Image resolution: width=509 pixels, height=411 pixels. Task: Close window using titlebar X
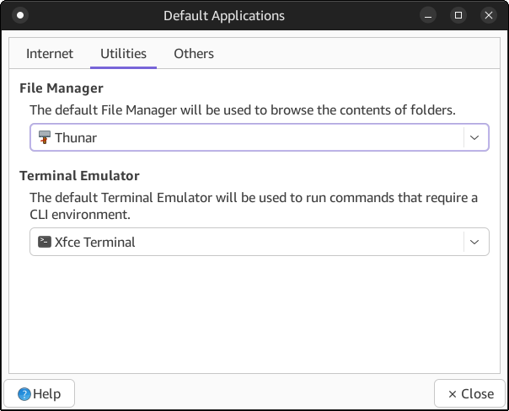click(489, 15)
